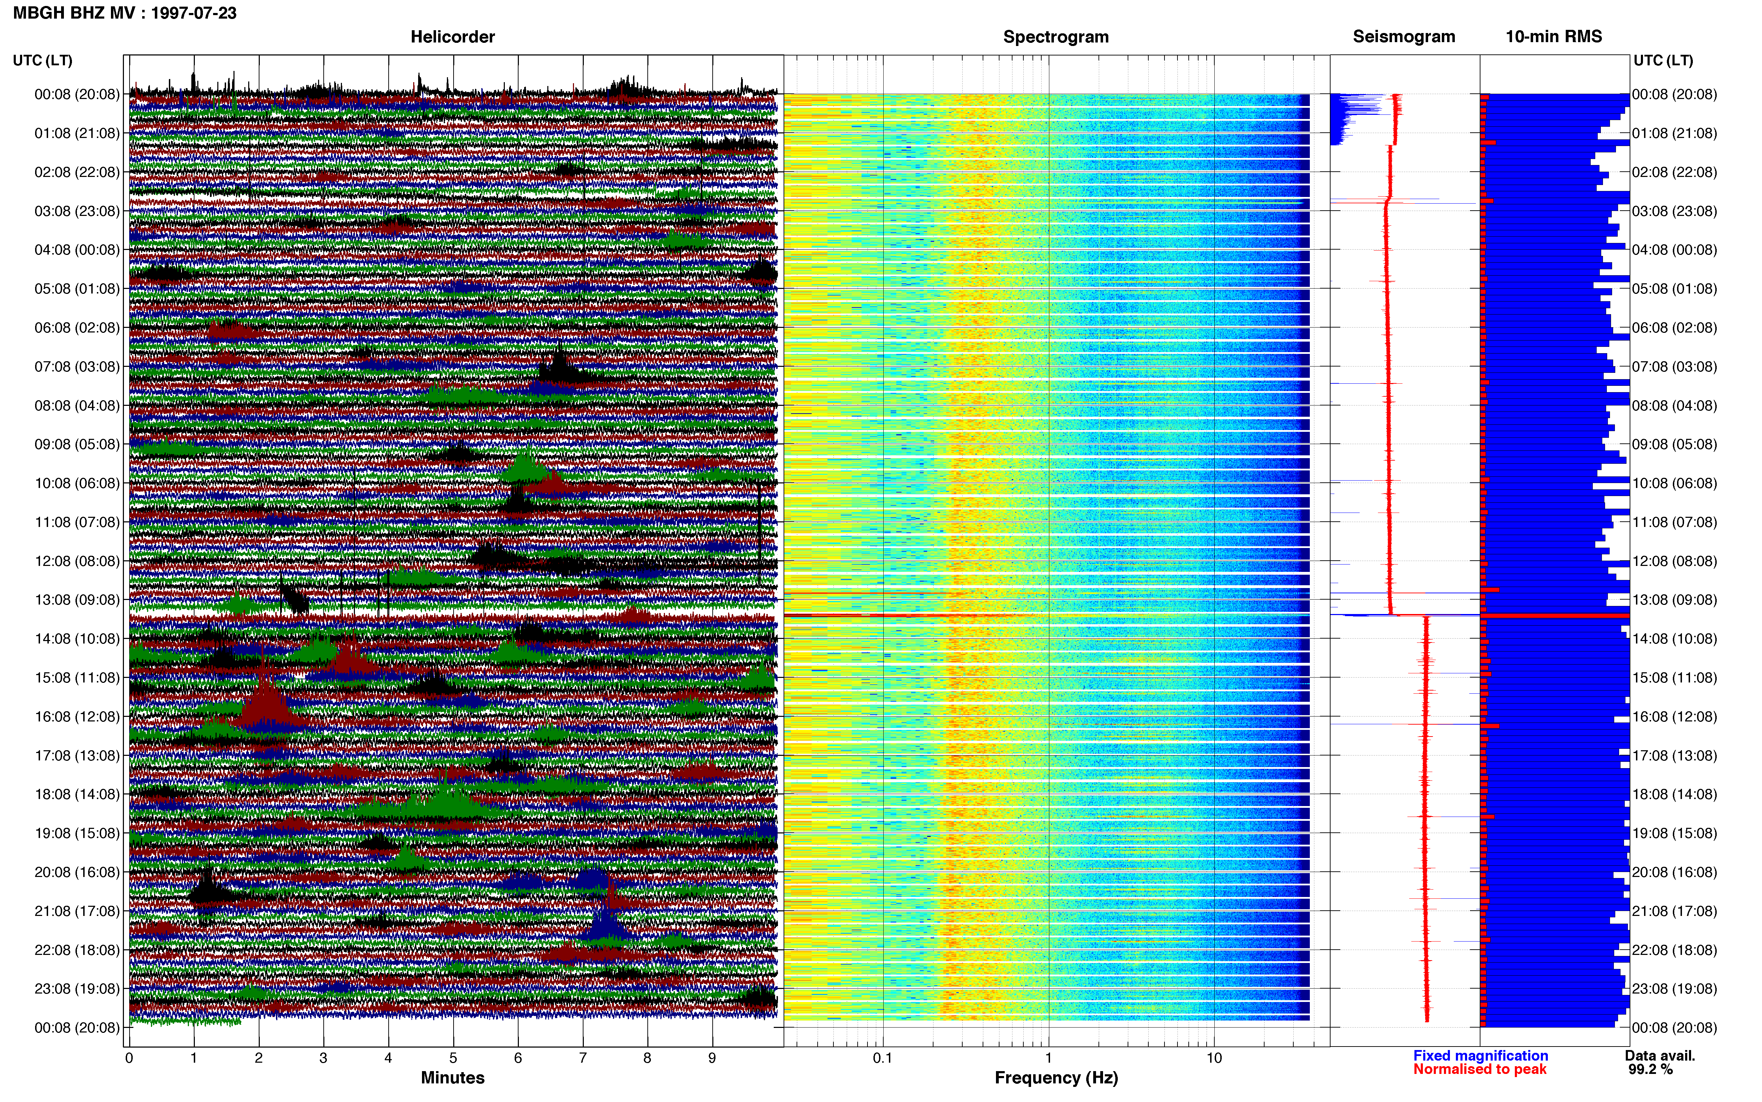Click the red 'Normalised to peak' legend text
Screen dimensions: 1762x1102
[1479, 1069]
